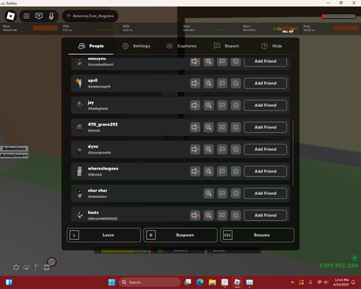Open the Windows Start menu

point(112,282)
